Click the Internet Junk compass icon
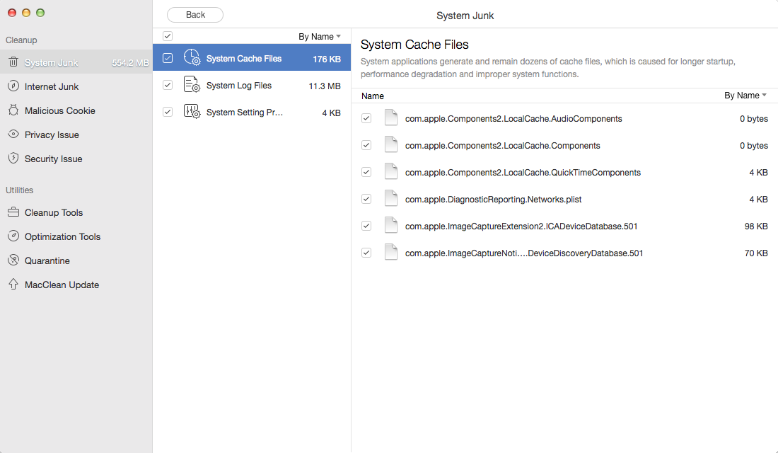The height and width of the screenshot is (453, 778). click(13, 86)
